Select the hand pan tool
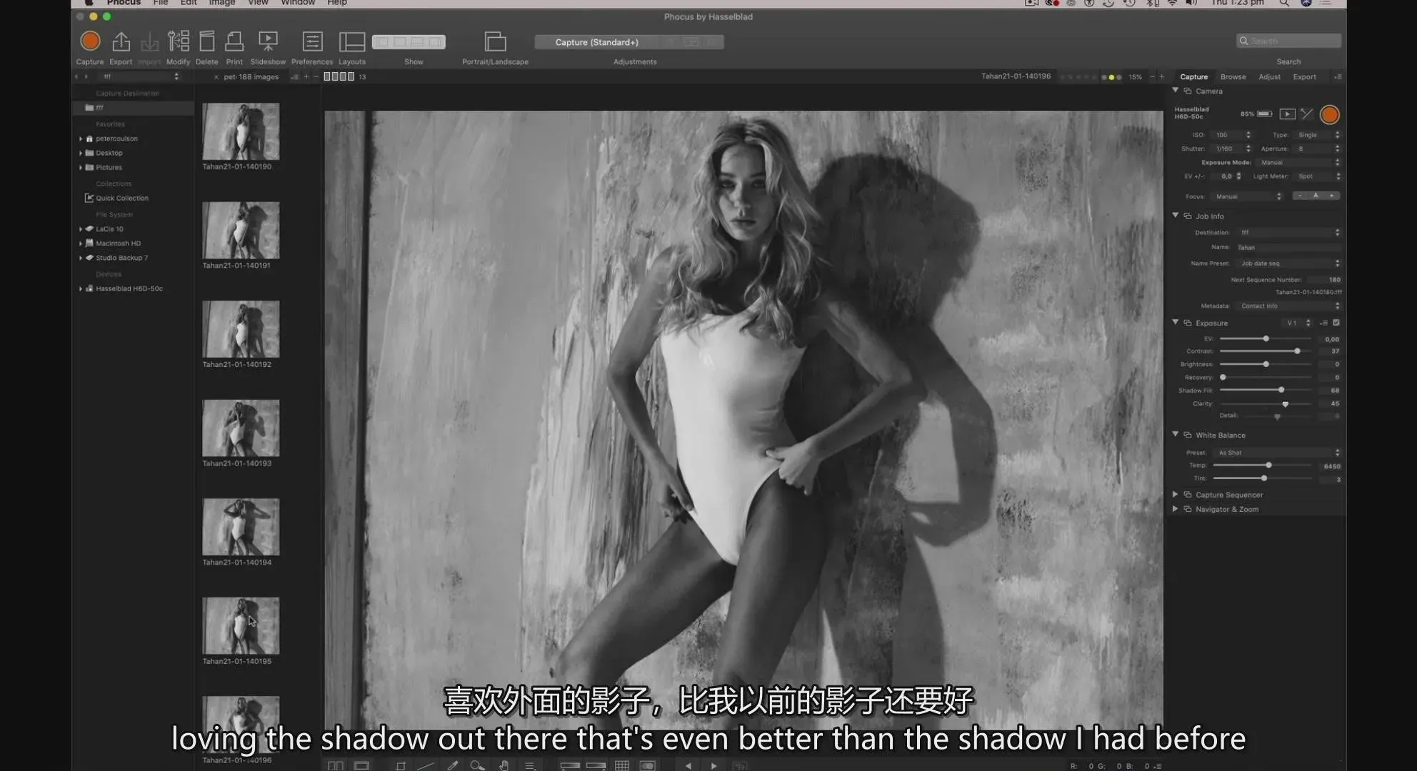Screen dimensions: 1417x771 [x=504, y=765]
